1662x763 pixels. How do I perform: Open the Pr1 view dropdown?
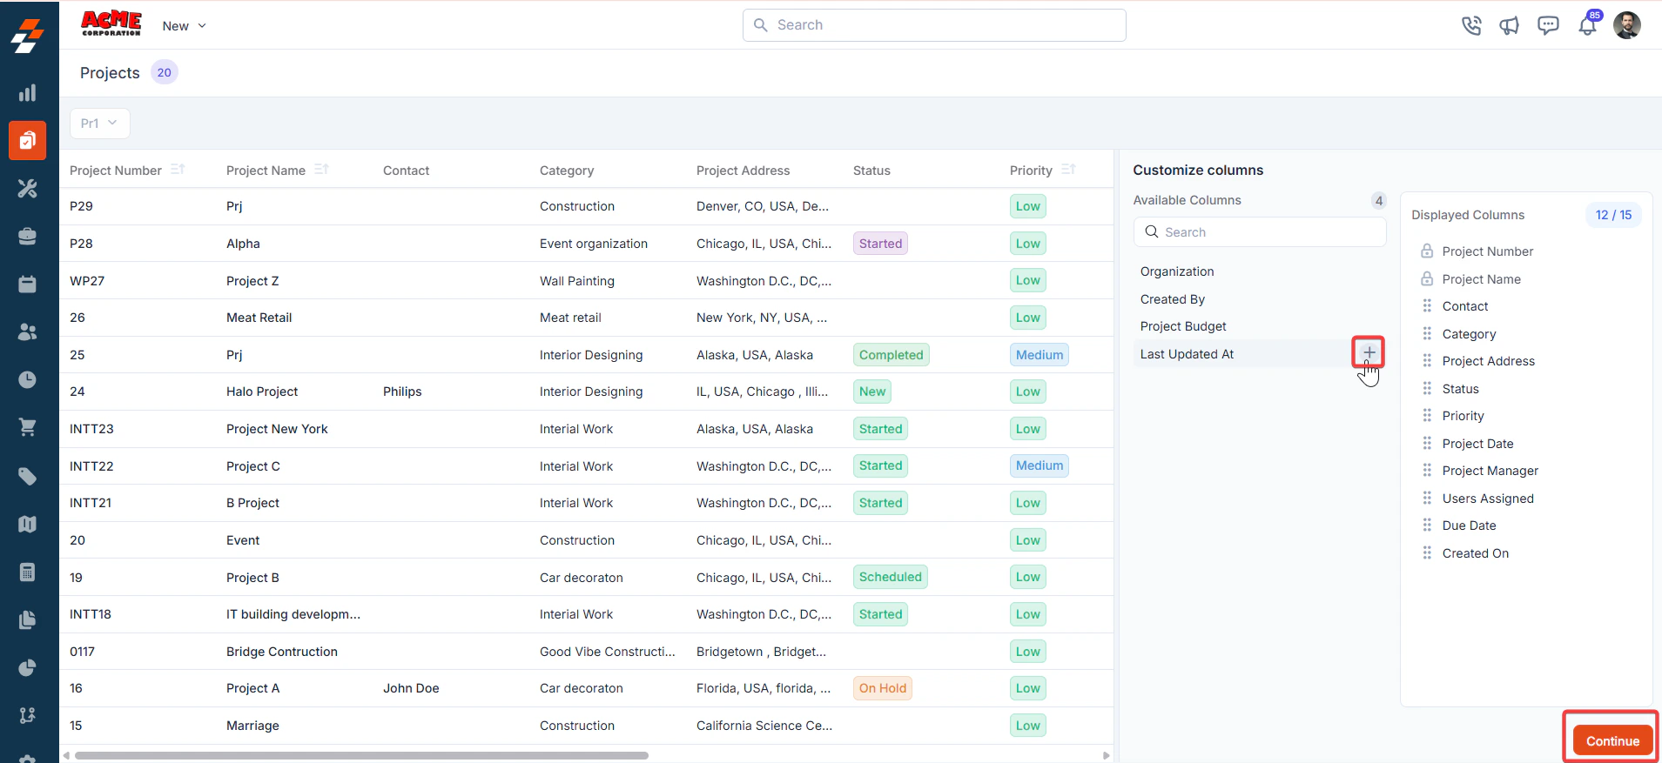(x=99, y=124)
